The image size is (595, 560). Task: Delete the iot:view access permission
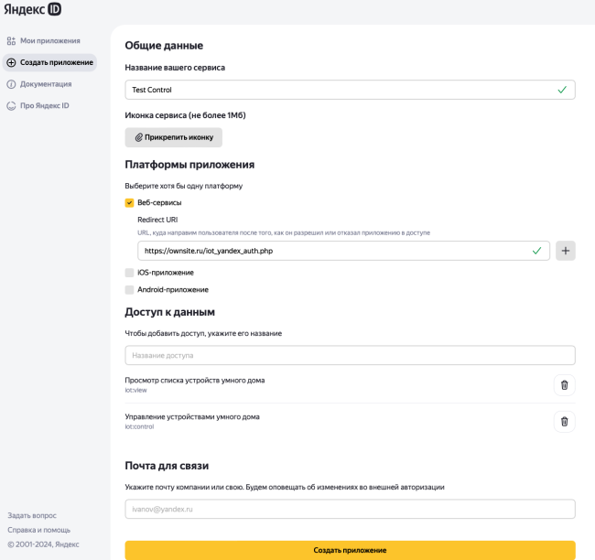(x=564, y=385)
